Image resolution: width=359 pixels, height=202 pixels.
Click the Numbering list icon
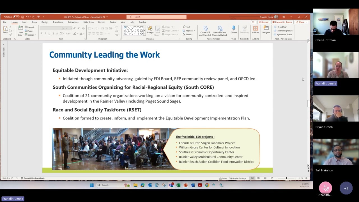point(96,28)
